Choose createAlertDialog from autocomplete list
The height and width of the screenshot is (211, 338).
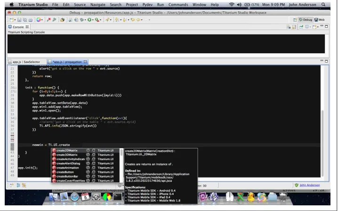pos(85,163)
